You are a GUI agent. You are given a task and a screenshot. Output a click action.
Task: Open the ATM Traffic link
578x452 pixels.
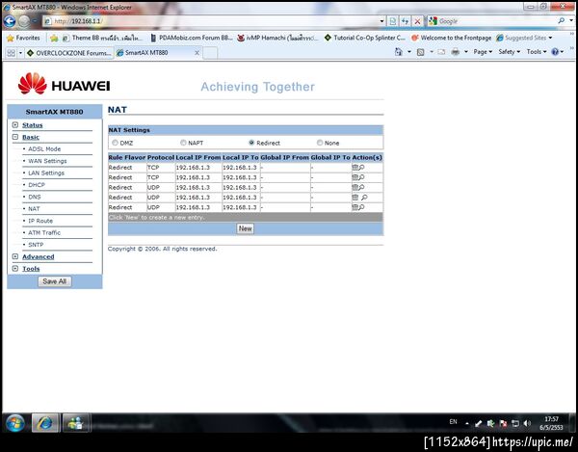[x=44, y=232]
